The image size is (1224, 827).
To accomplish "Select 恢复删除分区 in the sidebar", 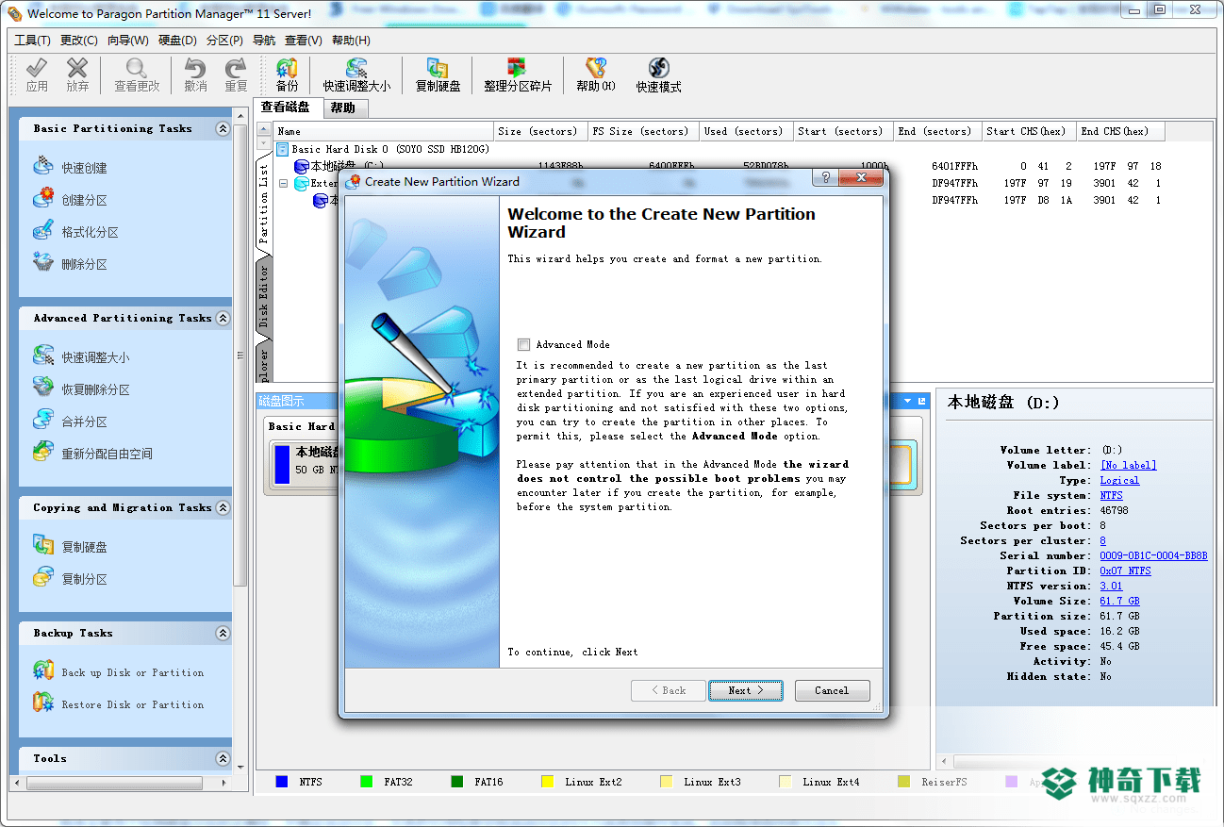I will click(81, 389).
